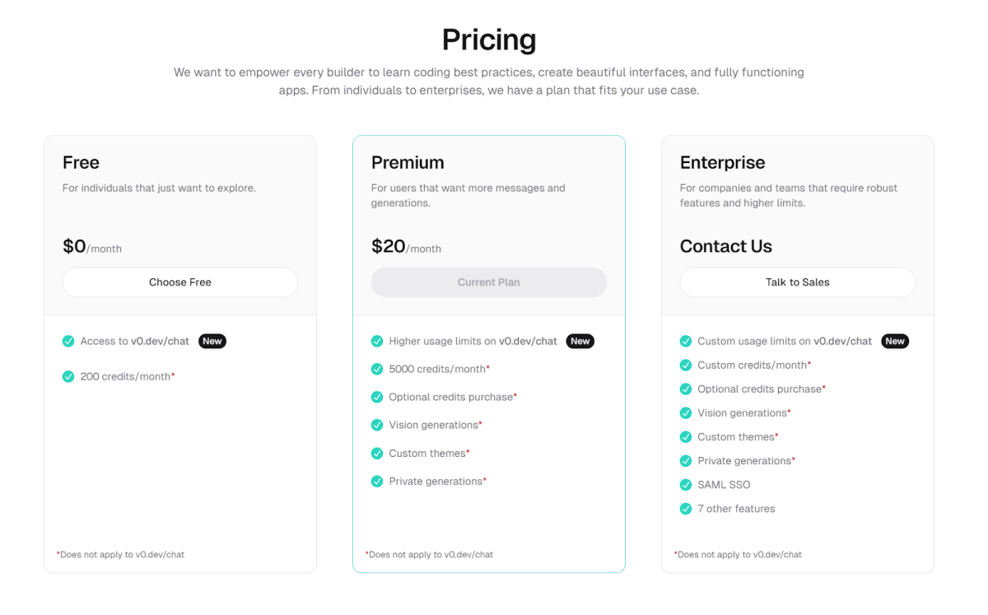
Task: Click checkmark beside Access to v0.dev/chat
Action: (x=68, y=341)
